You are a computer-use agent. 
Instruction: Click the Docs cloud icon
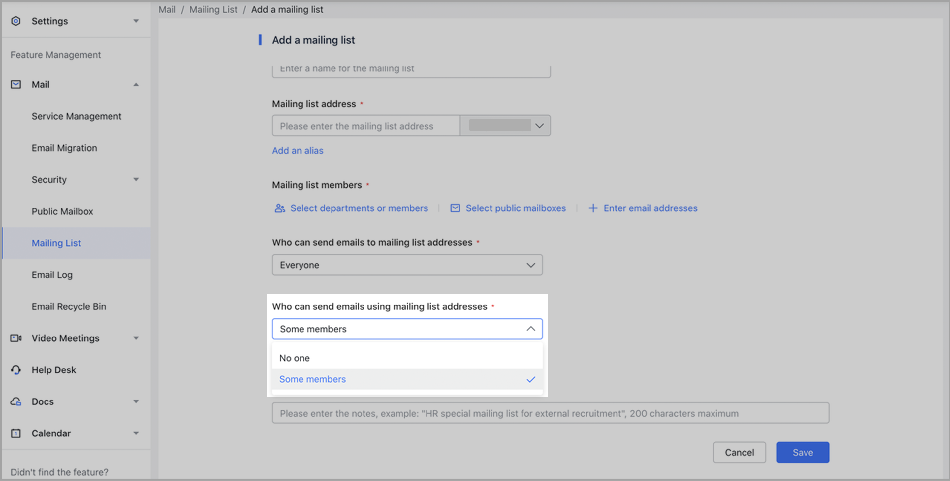16,401
